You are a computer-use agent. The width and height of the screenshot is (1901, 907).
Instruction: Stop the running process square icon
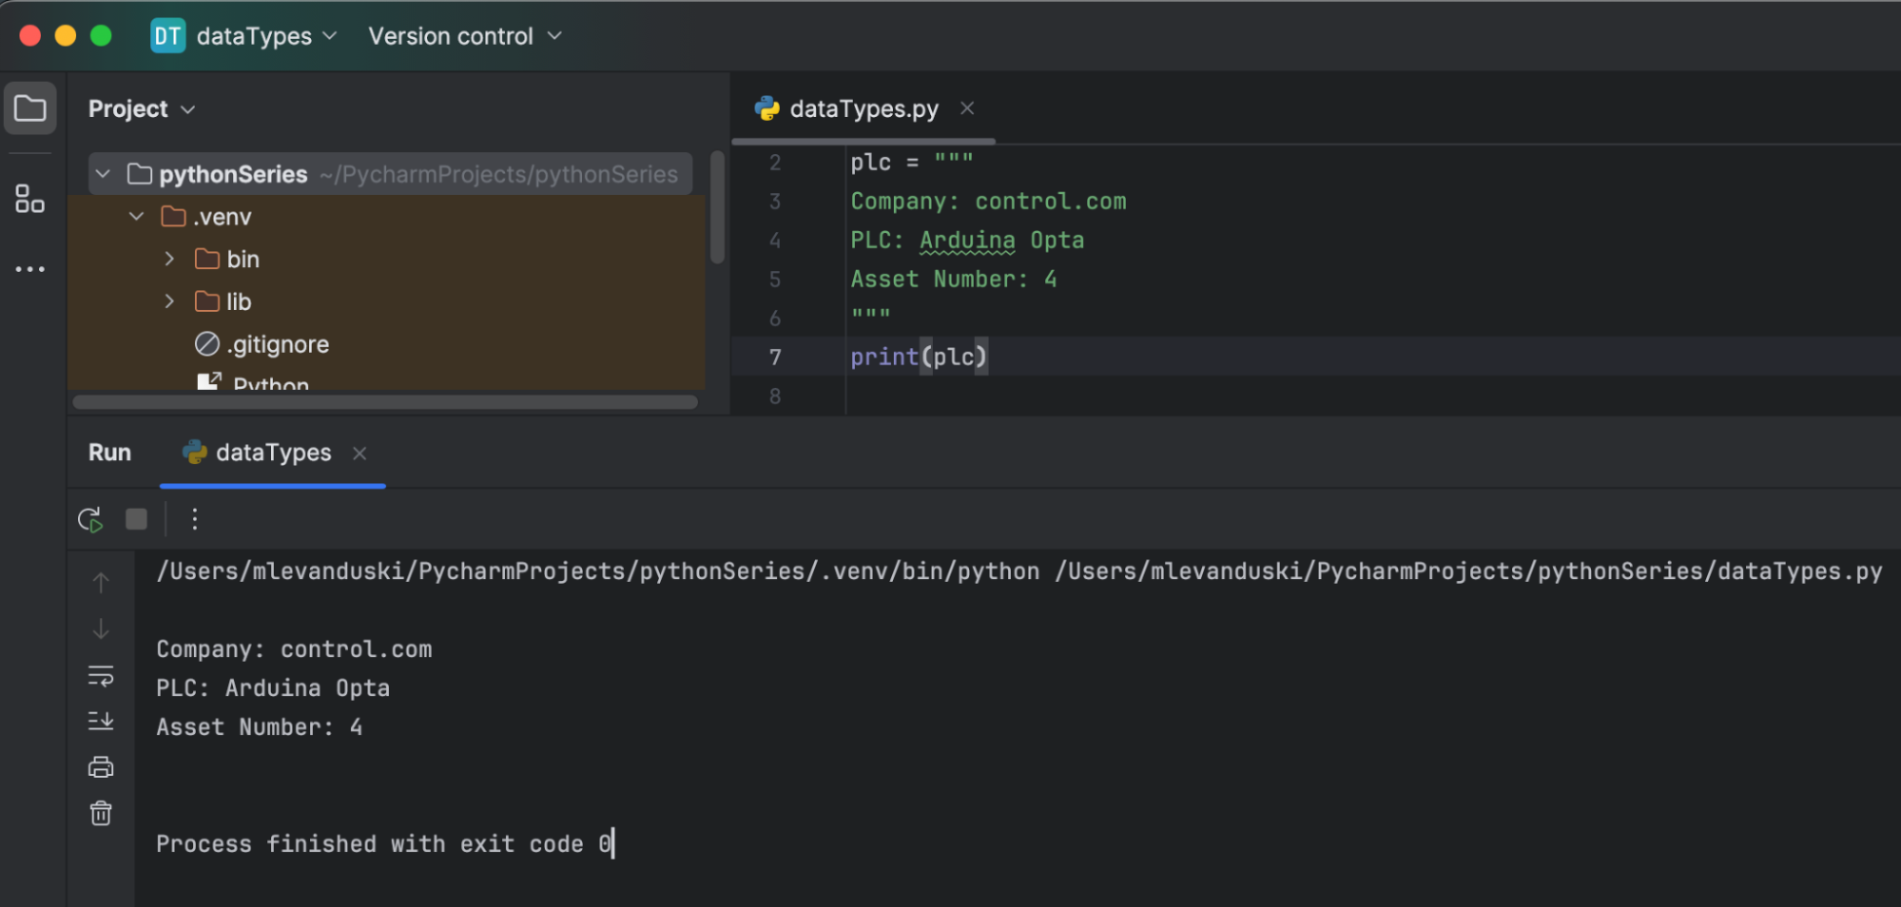tap(137, 519)
